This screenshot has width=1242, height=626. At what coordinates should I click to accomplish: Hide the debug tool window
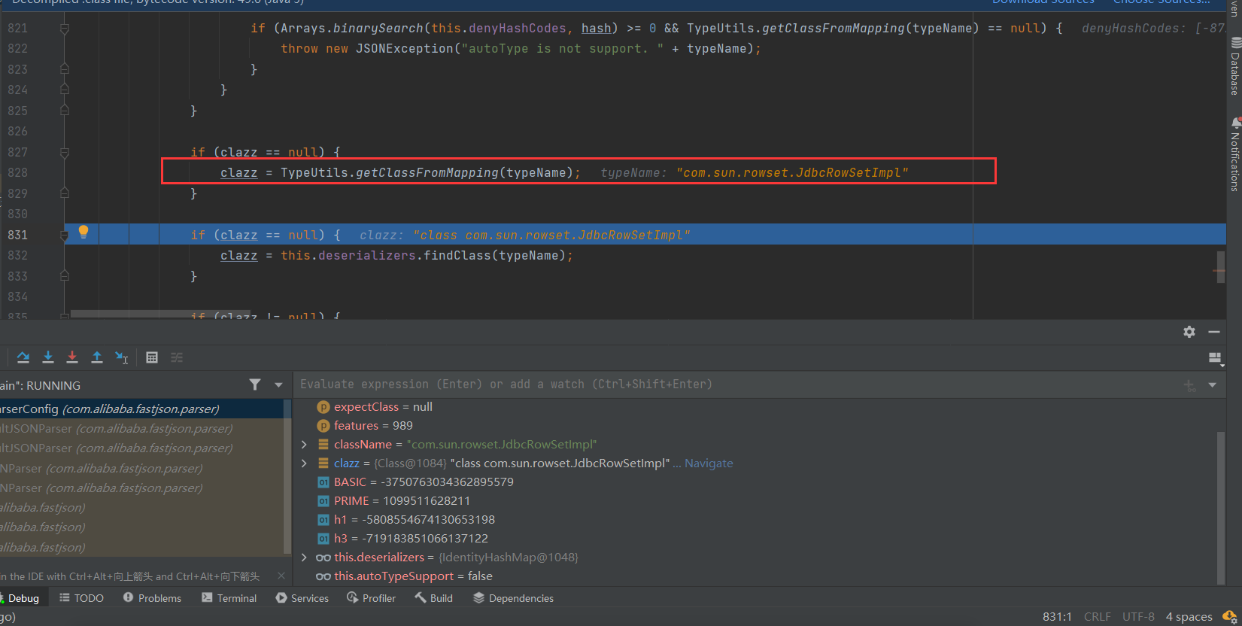[x=1214, y=332]
